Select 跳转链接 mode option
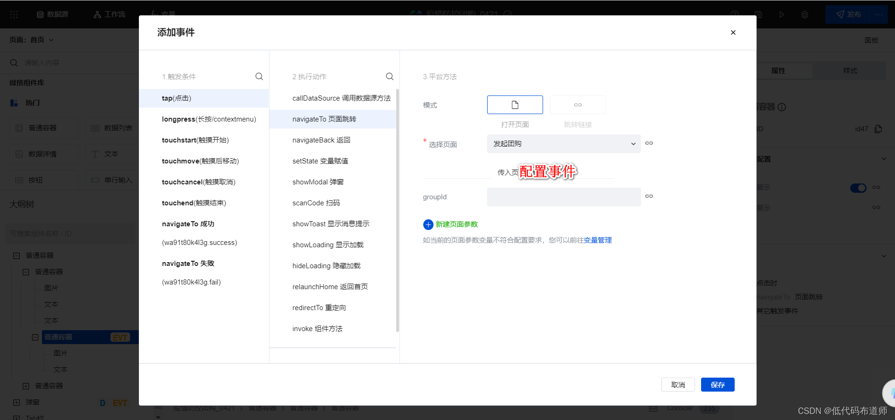 [578, 105]
